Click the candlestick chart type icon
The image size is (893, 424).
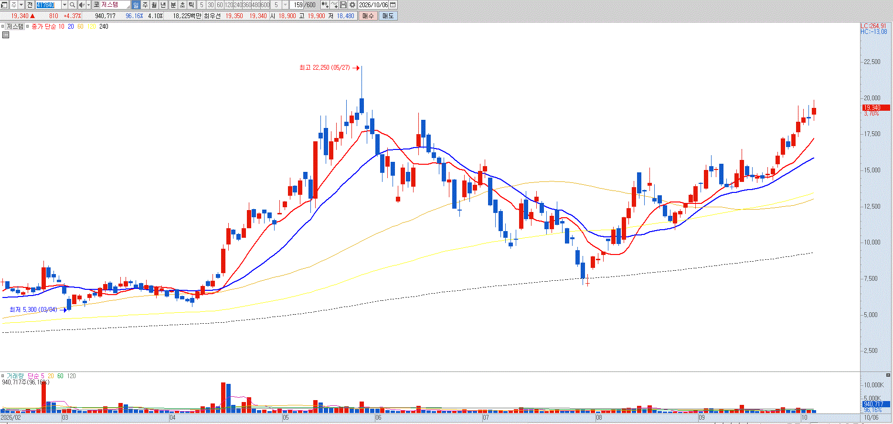(325, 5)
